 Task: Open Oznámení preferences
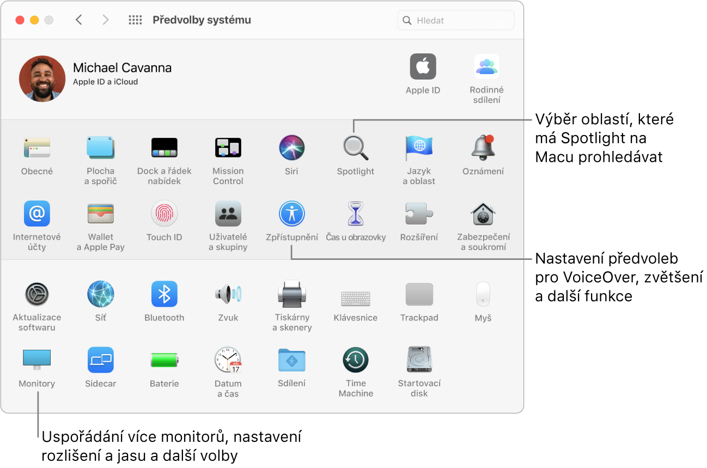point(483,148)
